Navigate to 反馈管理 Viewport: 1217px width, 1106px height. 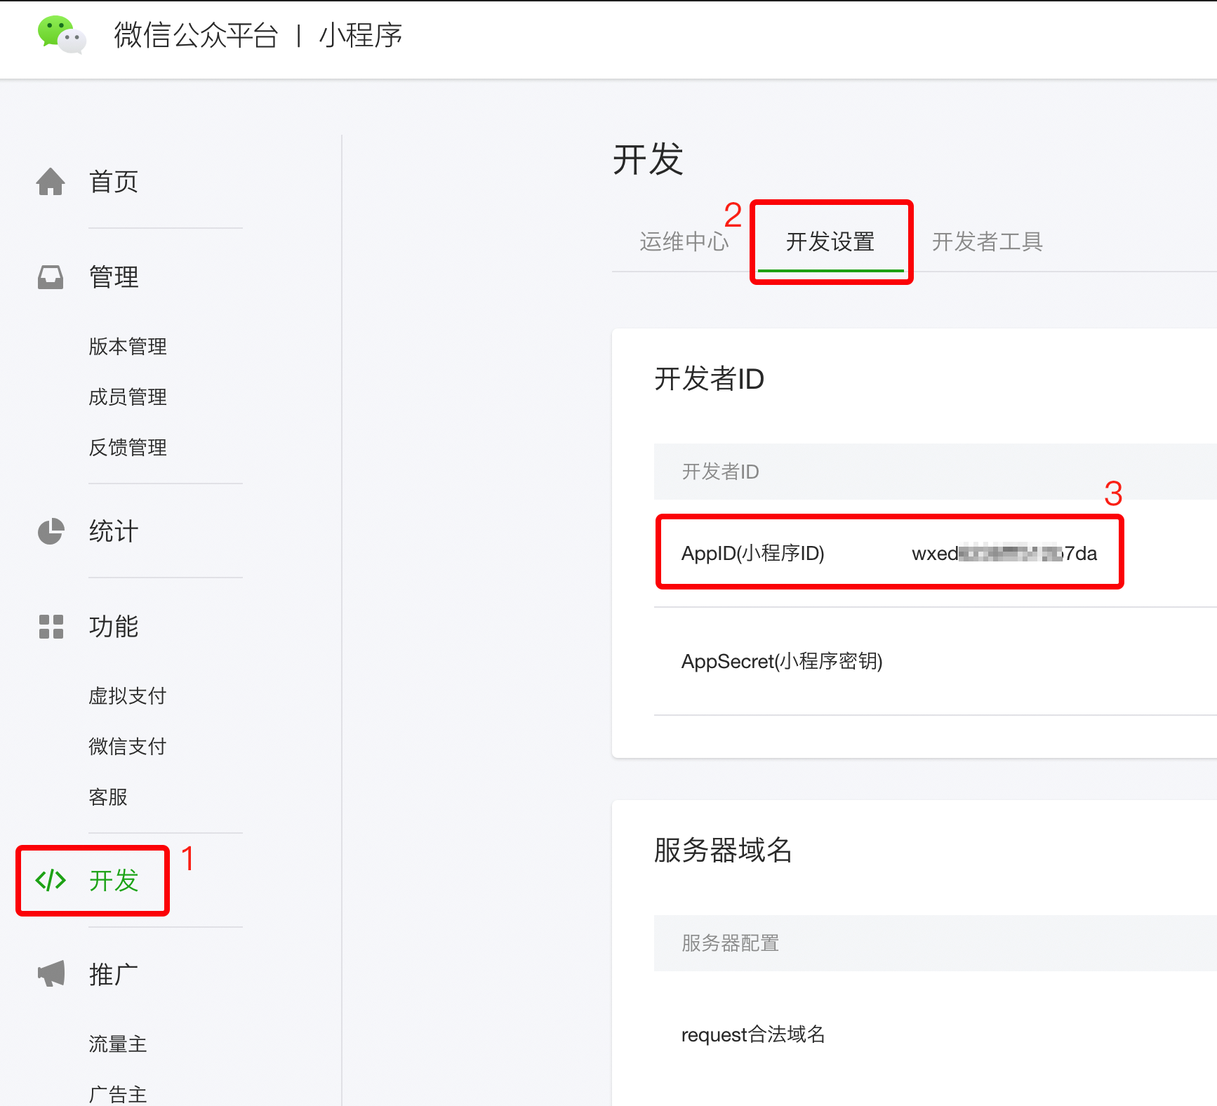pyautogui.click(x=128, y=448)
